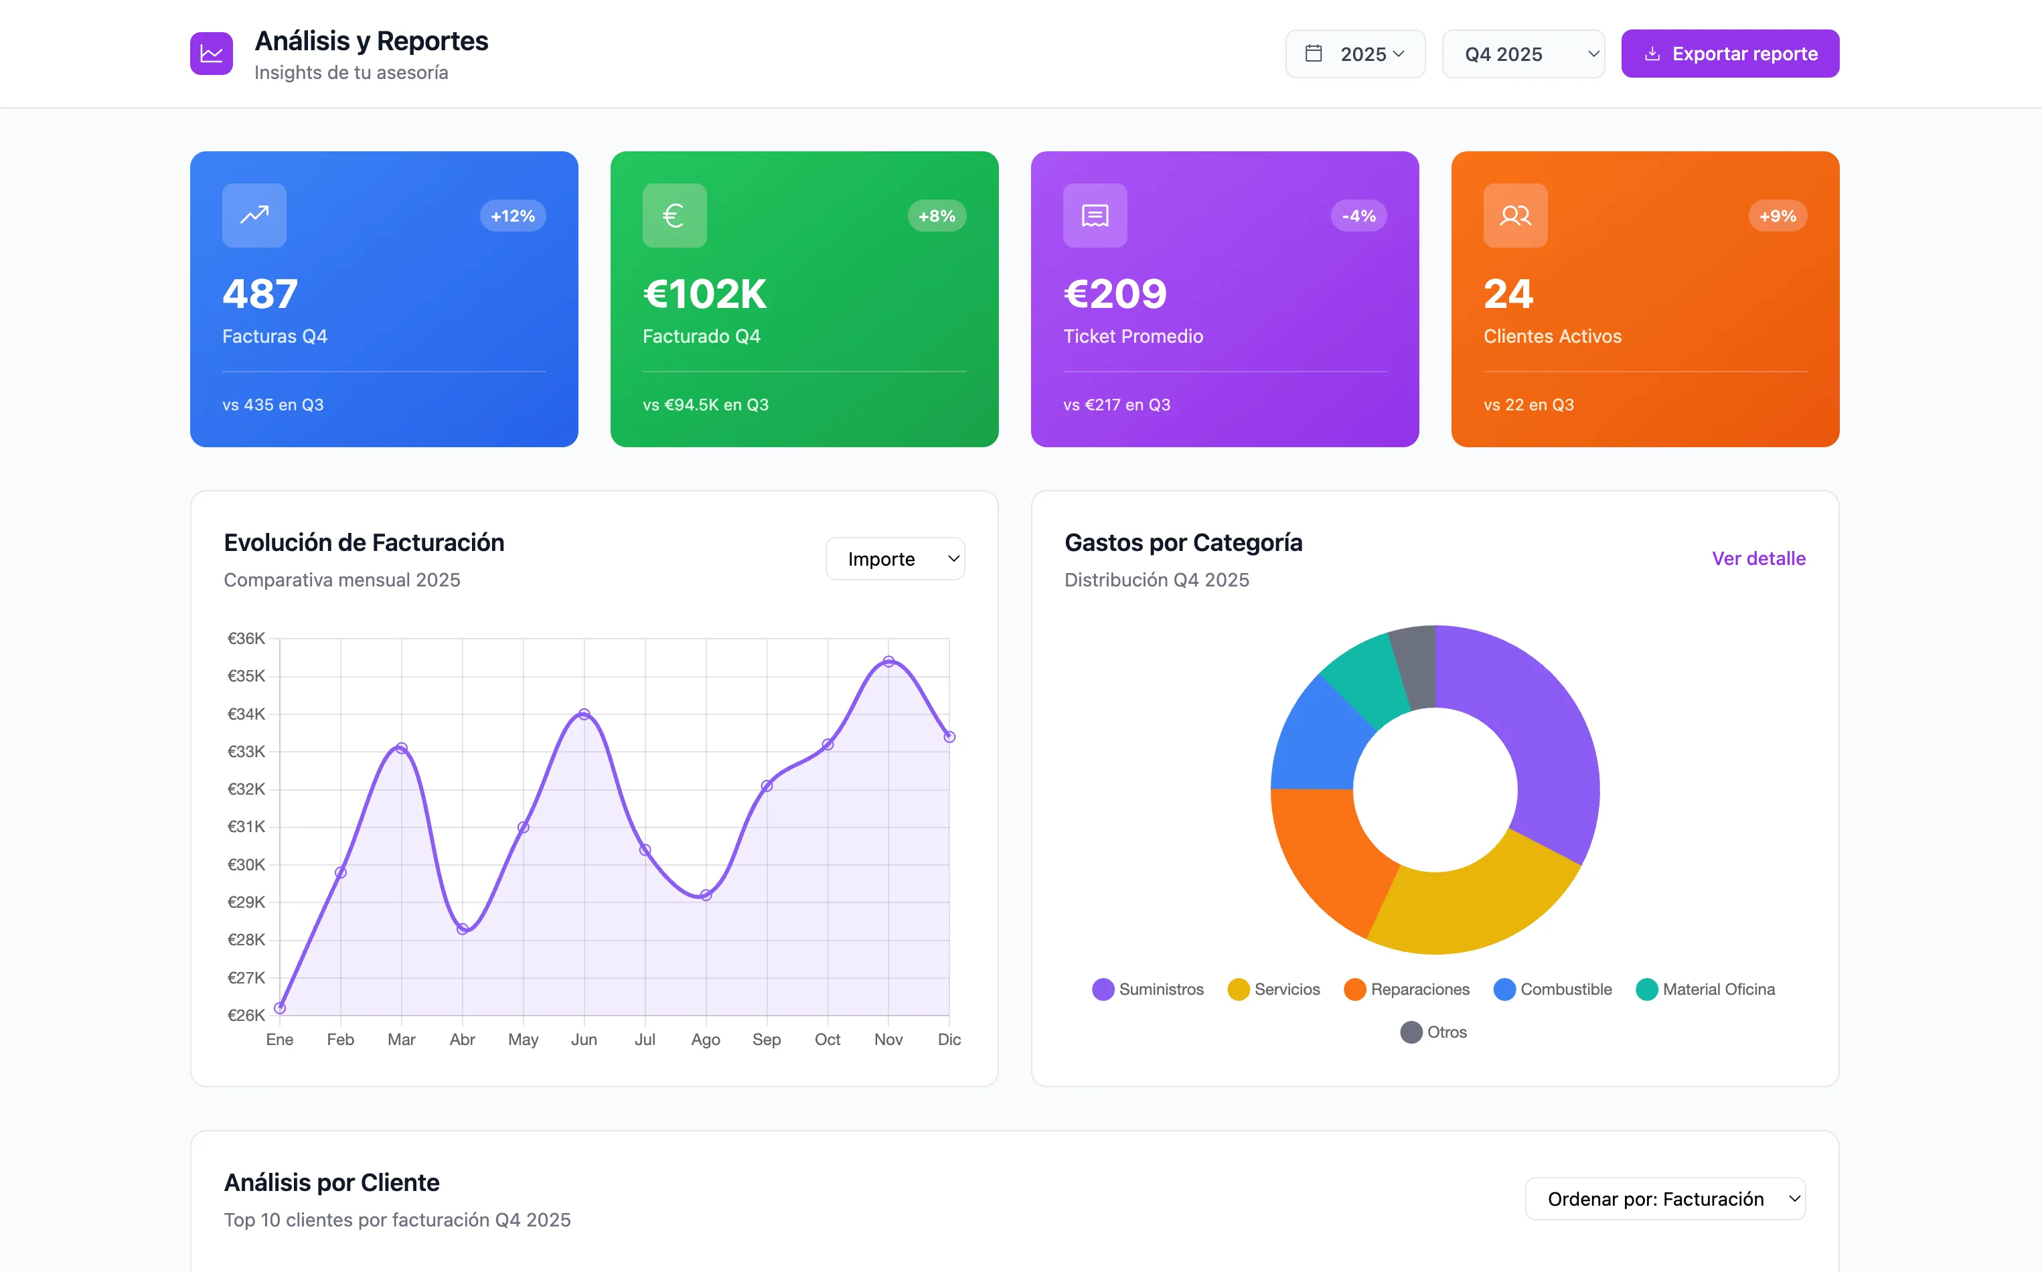Click the euro icon on Facturado Q4 card
The width and height of the screenshot is (2042, 1272).
point(674,216)
